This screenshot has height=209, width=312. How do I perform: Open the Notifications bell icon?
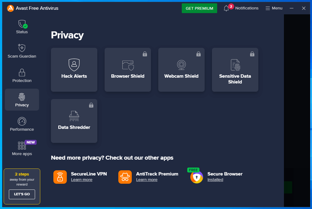tap(226, 8)
